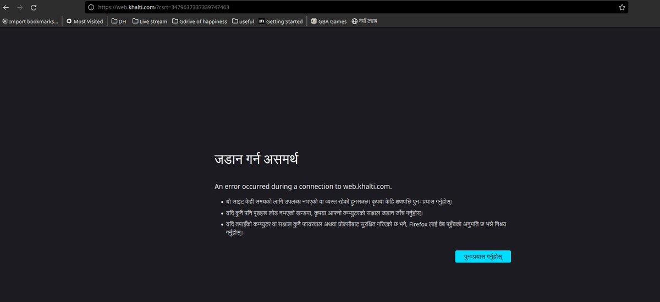
Task: Open Most Visited bookmarks folder
Action: (x=85, y=21)
